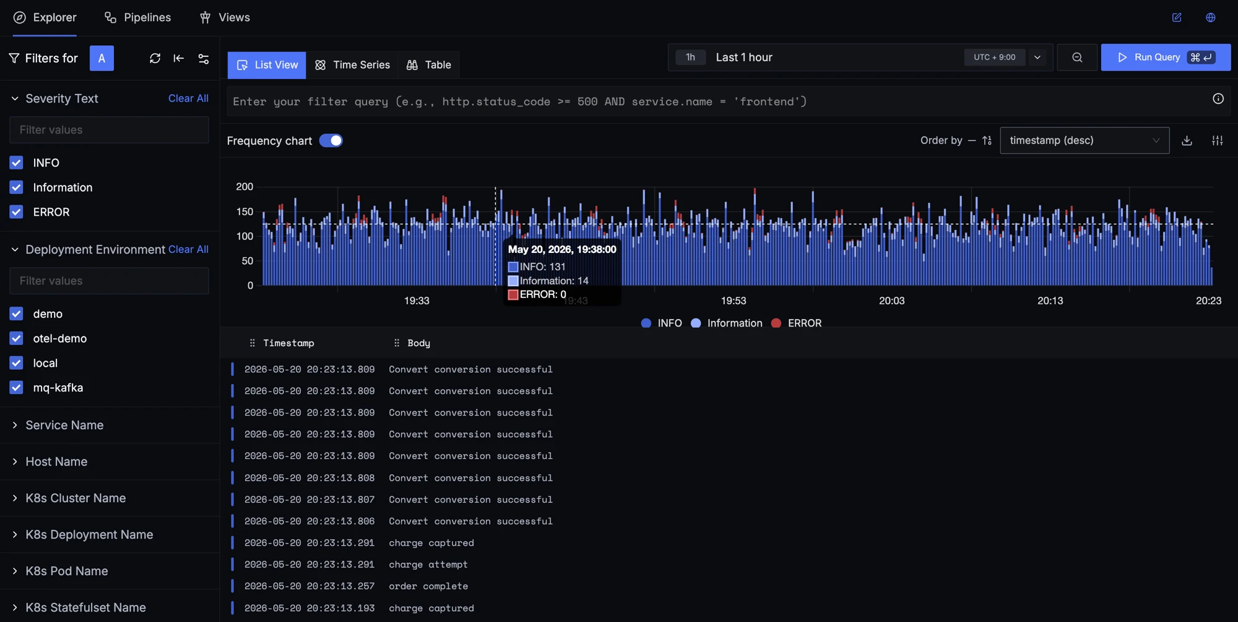Open the Pipelines tab

pos(137,17)
